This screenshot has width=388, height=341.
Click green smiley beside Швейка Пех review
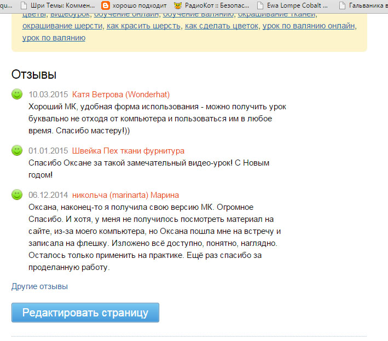tap(17, 150)
